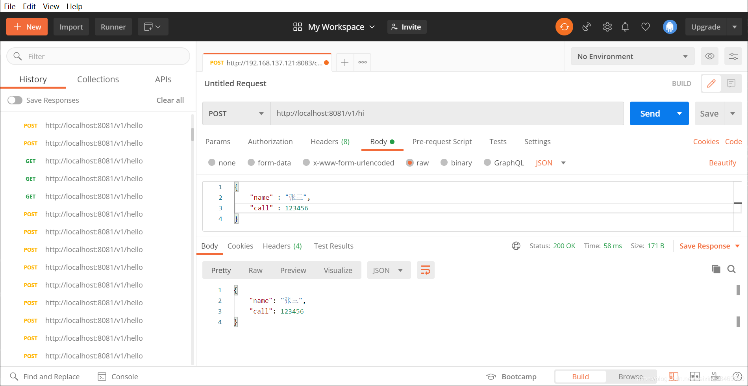Click the network globe icon
Image resolution: width=748 pixels, height=386 pixels.
[516, 246]
